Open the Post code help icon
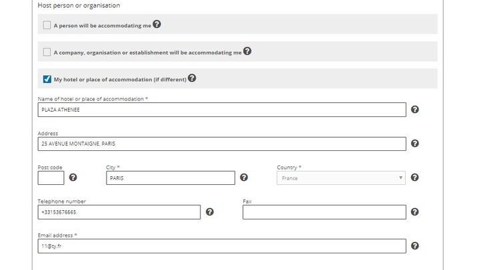The image size is (485, 270). [x=73, y=178]
